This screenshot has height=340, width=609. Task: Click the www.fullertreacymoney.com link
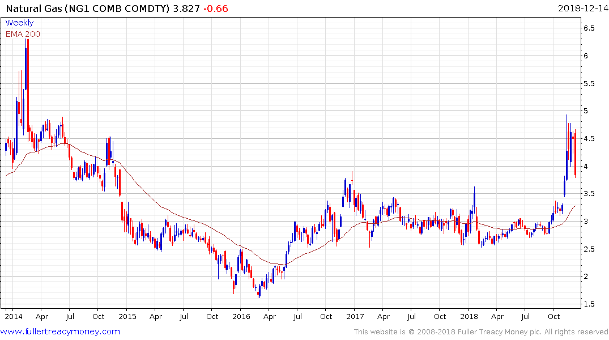(x=61, y=331)
